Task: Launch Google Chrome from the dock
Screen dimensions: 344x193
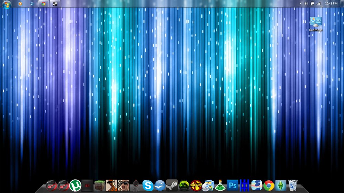Action: (x=269, y=185)
